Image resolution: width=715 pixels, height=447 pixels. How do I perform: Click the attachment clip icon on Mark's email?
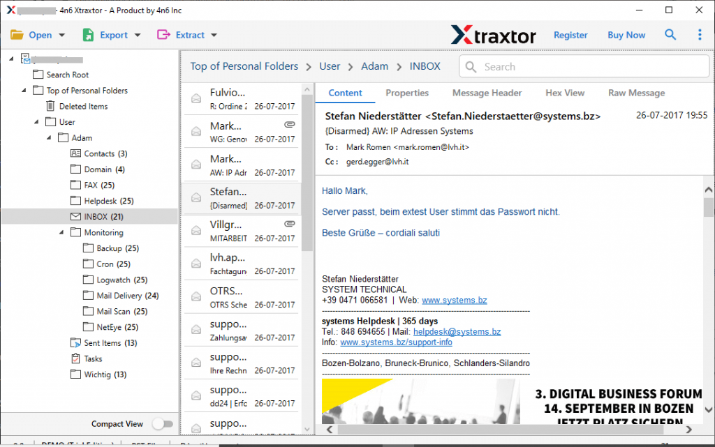pos(289,124)
